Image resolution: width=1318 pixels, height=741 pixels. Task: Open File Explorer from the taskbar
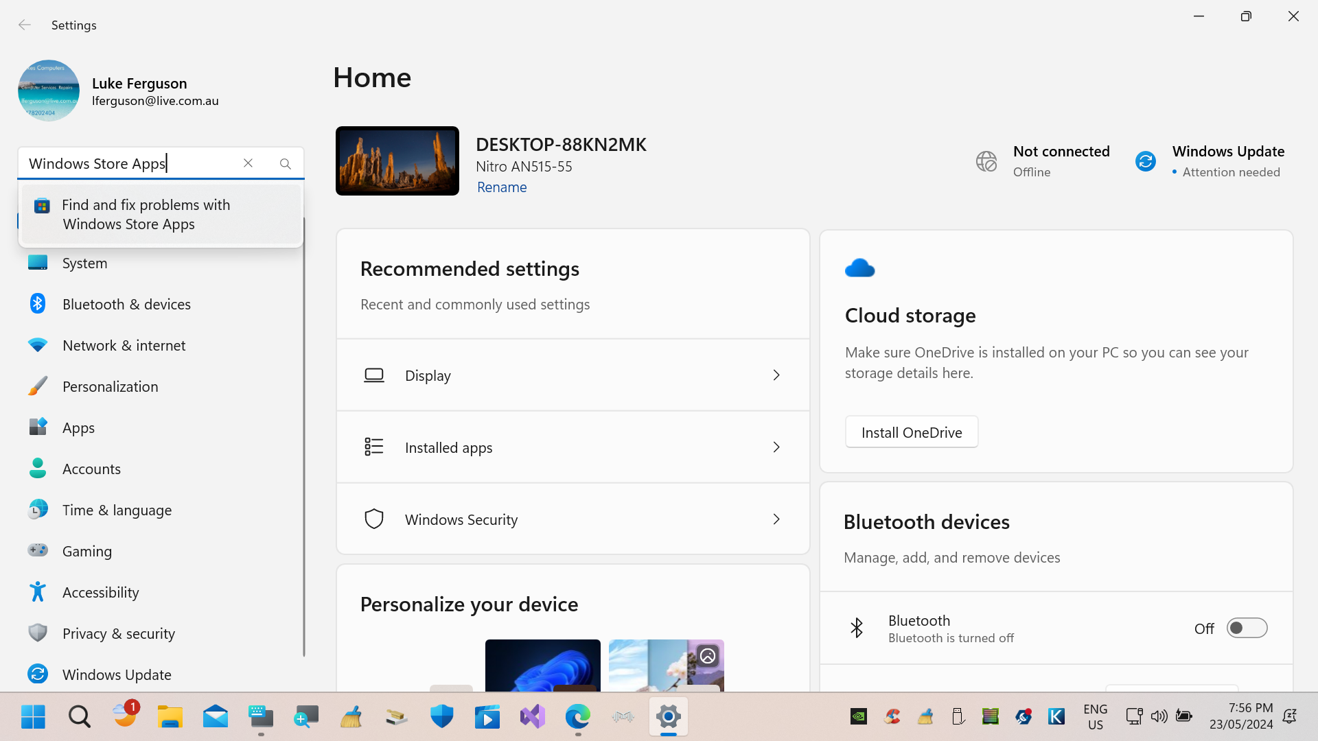pos(170,717)
